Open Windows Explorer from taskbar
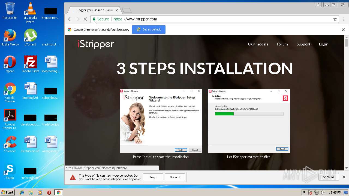The height and width of the screenshot is (196, 349). click(x=31, y=192)
